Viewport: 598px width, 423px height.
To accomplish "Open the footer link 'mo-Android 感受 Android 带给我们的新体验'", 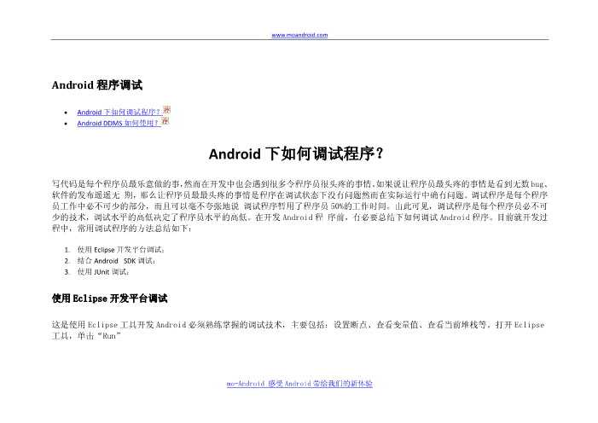I will (299, 384).
